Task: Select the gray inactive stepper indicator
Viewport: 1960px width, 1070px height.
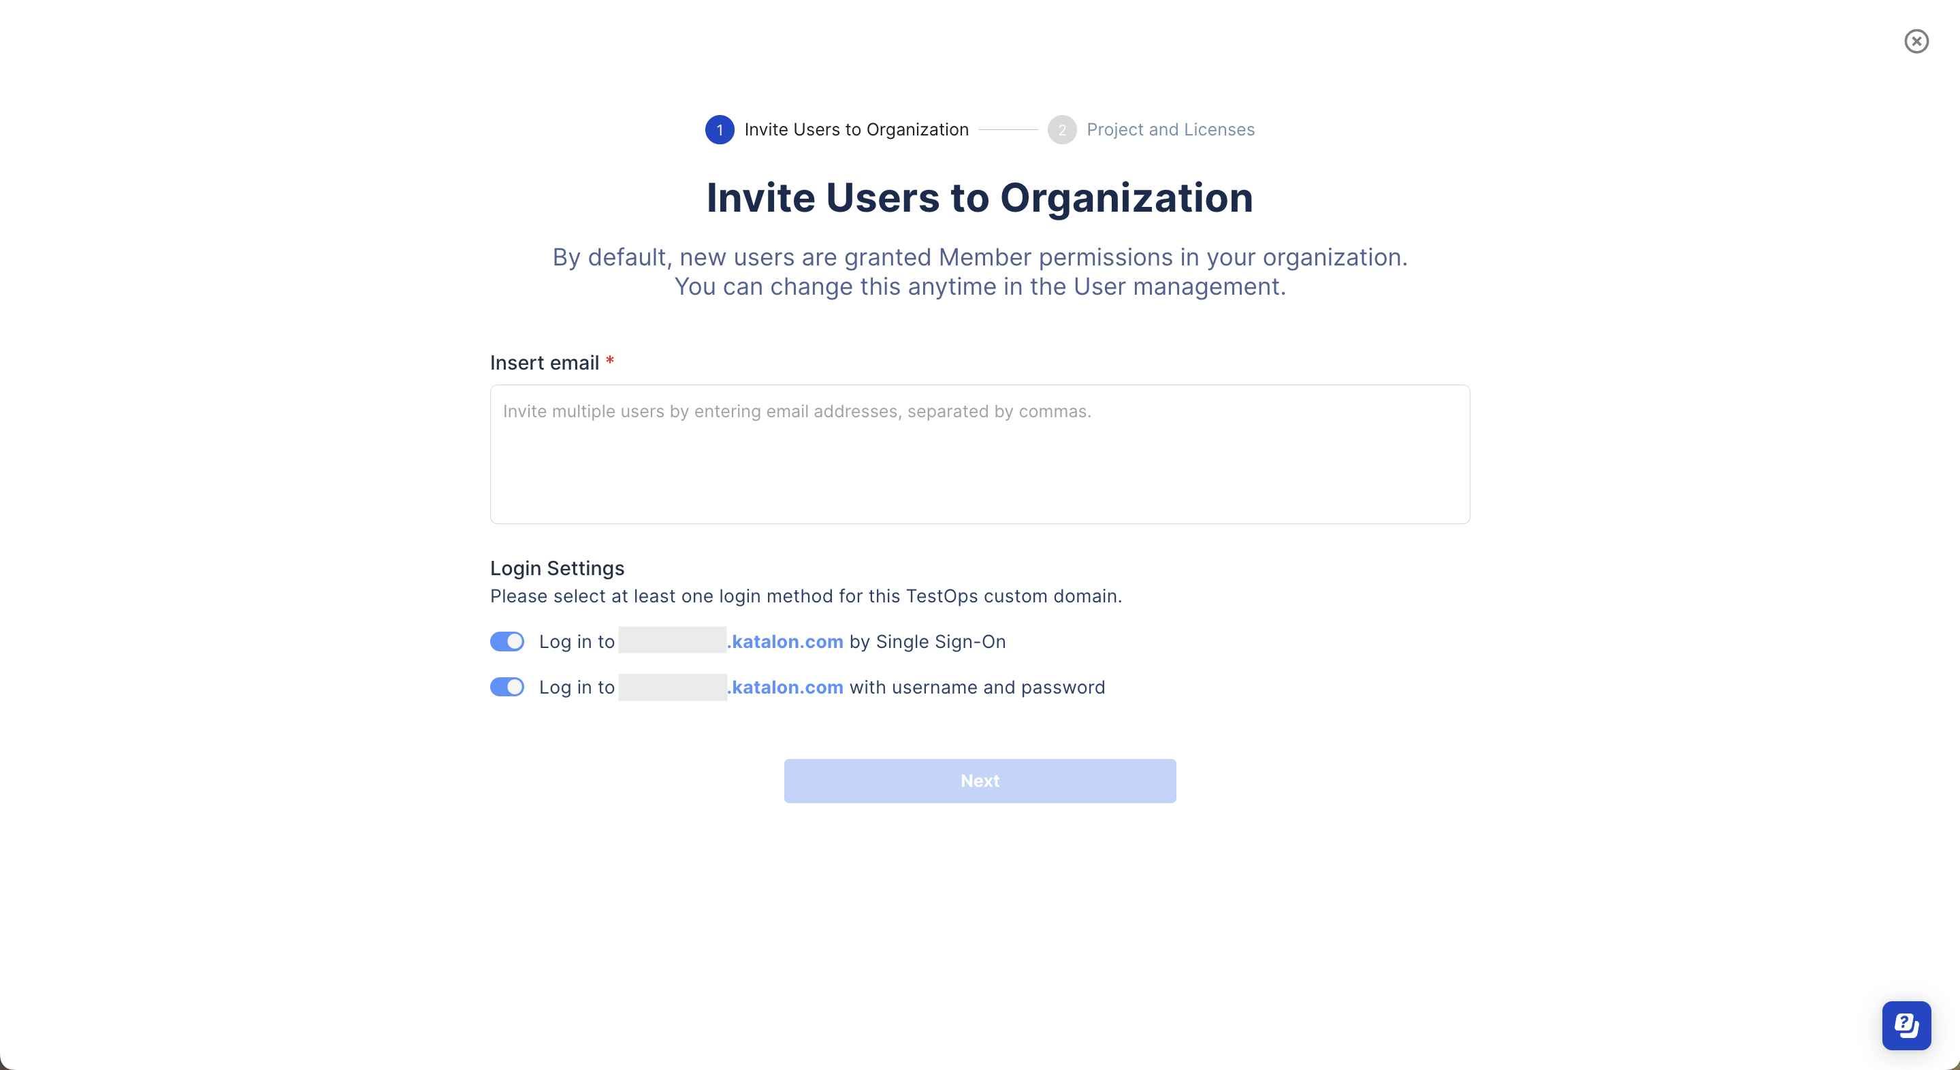Action: pos(1062,129)
